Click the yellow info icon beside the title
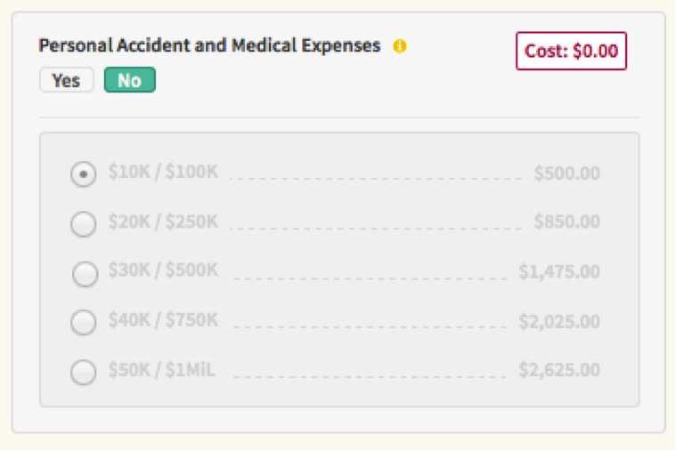 pyautogui.click(x=400, y=46)
